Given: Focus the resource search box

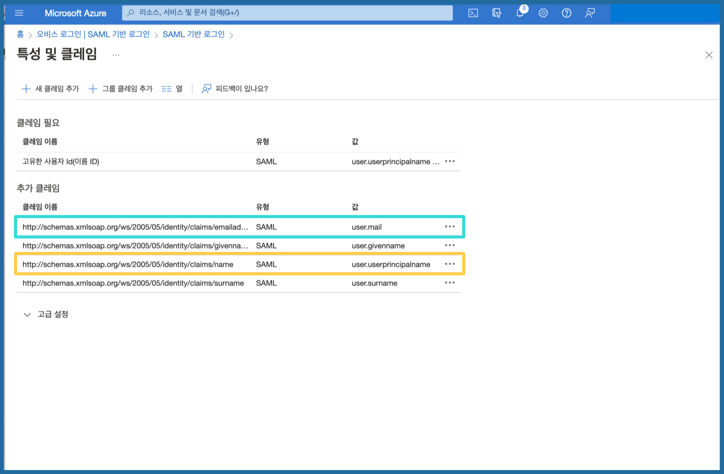Looking at the screenshot, I should (x=287, y=13).
